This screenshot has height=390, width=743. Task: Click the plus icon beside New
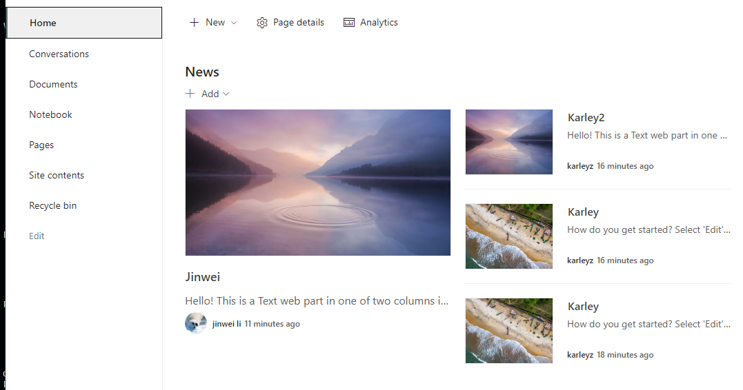pyautogui.click(x=194, y=22)
